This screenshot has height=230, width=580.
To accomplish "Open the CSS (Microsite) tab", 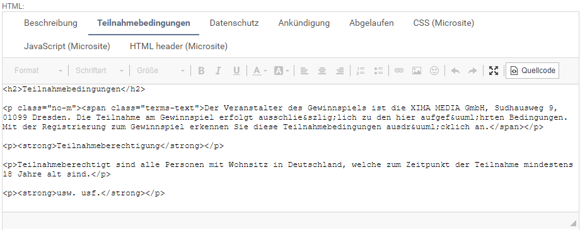I will point(443,23).
